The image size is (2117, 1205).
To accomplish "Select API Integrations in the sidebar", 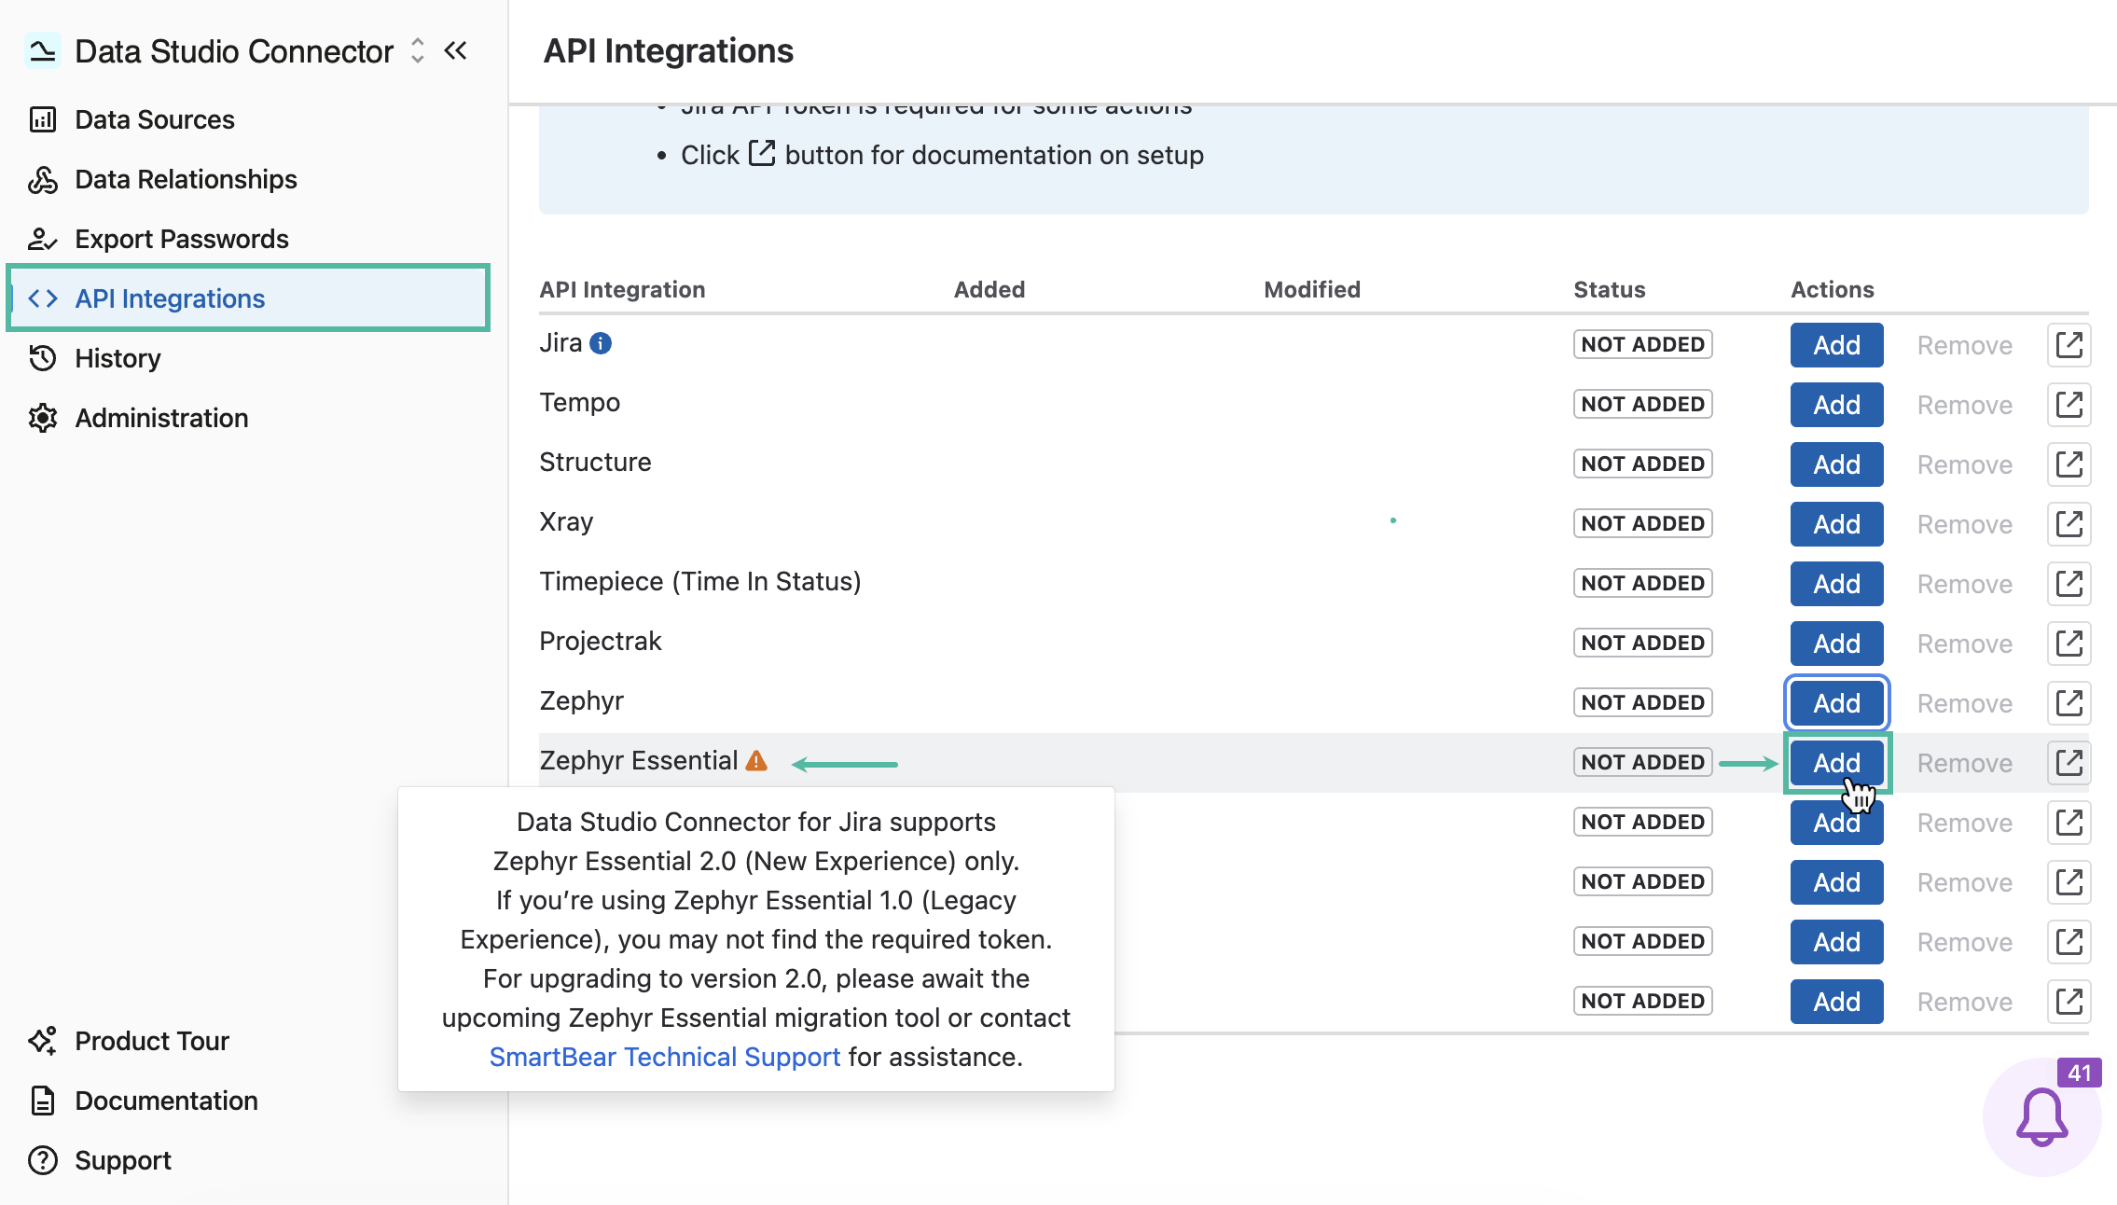I will pos(247,298).
